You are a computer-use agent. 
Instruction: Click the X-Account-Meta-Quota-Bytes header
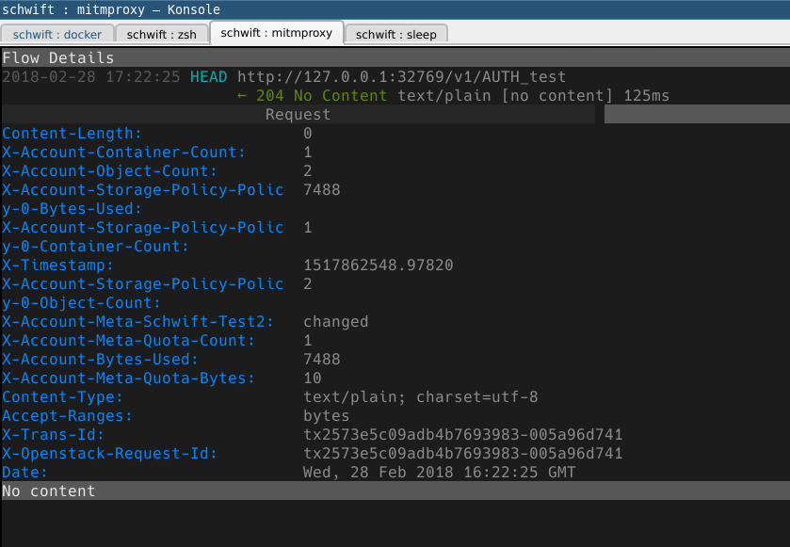[128, 378]
